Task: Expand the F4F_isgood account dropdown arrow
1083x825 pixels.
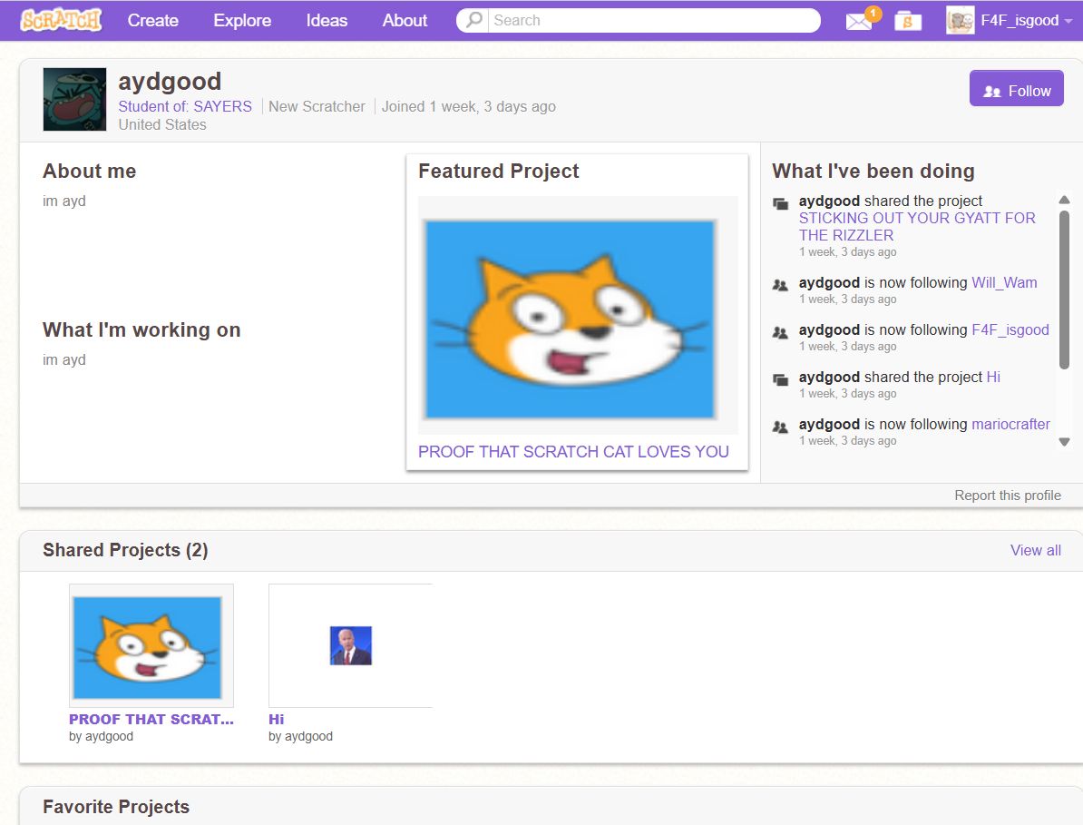Action: 1068,21
